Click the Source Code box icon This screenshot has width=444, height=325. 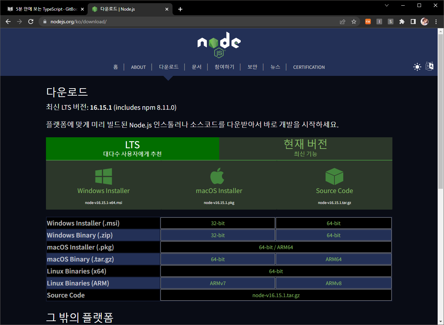coord(334,176)
